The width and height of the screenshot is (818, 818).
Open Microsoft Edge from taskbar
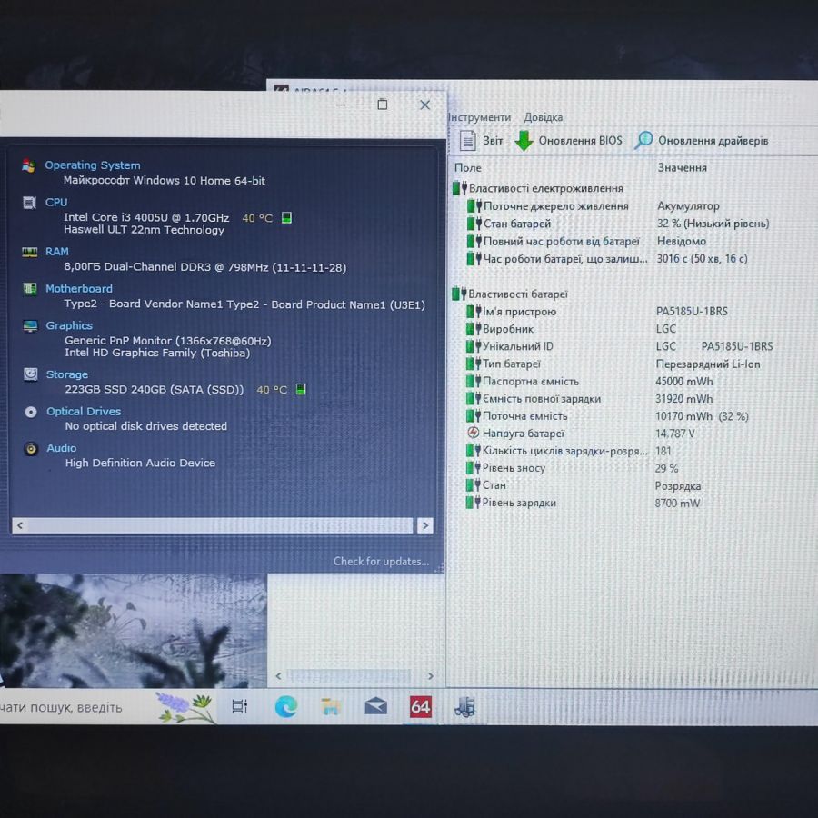point(286,707)
